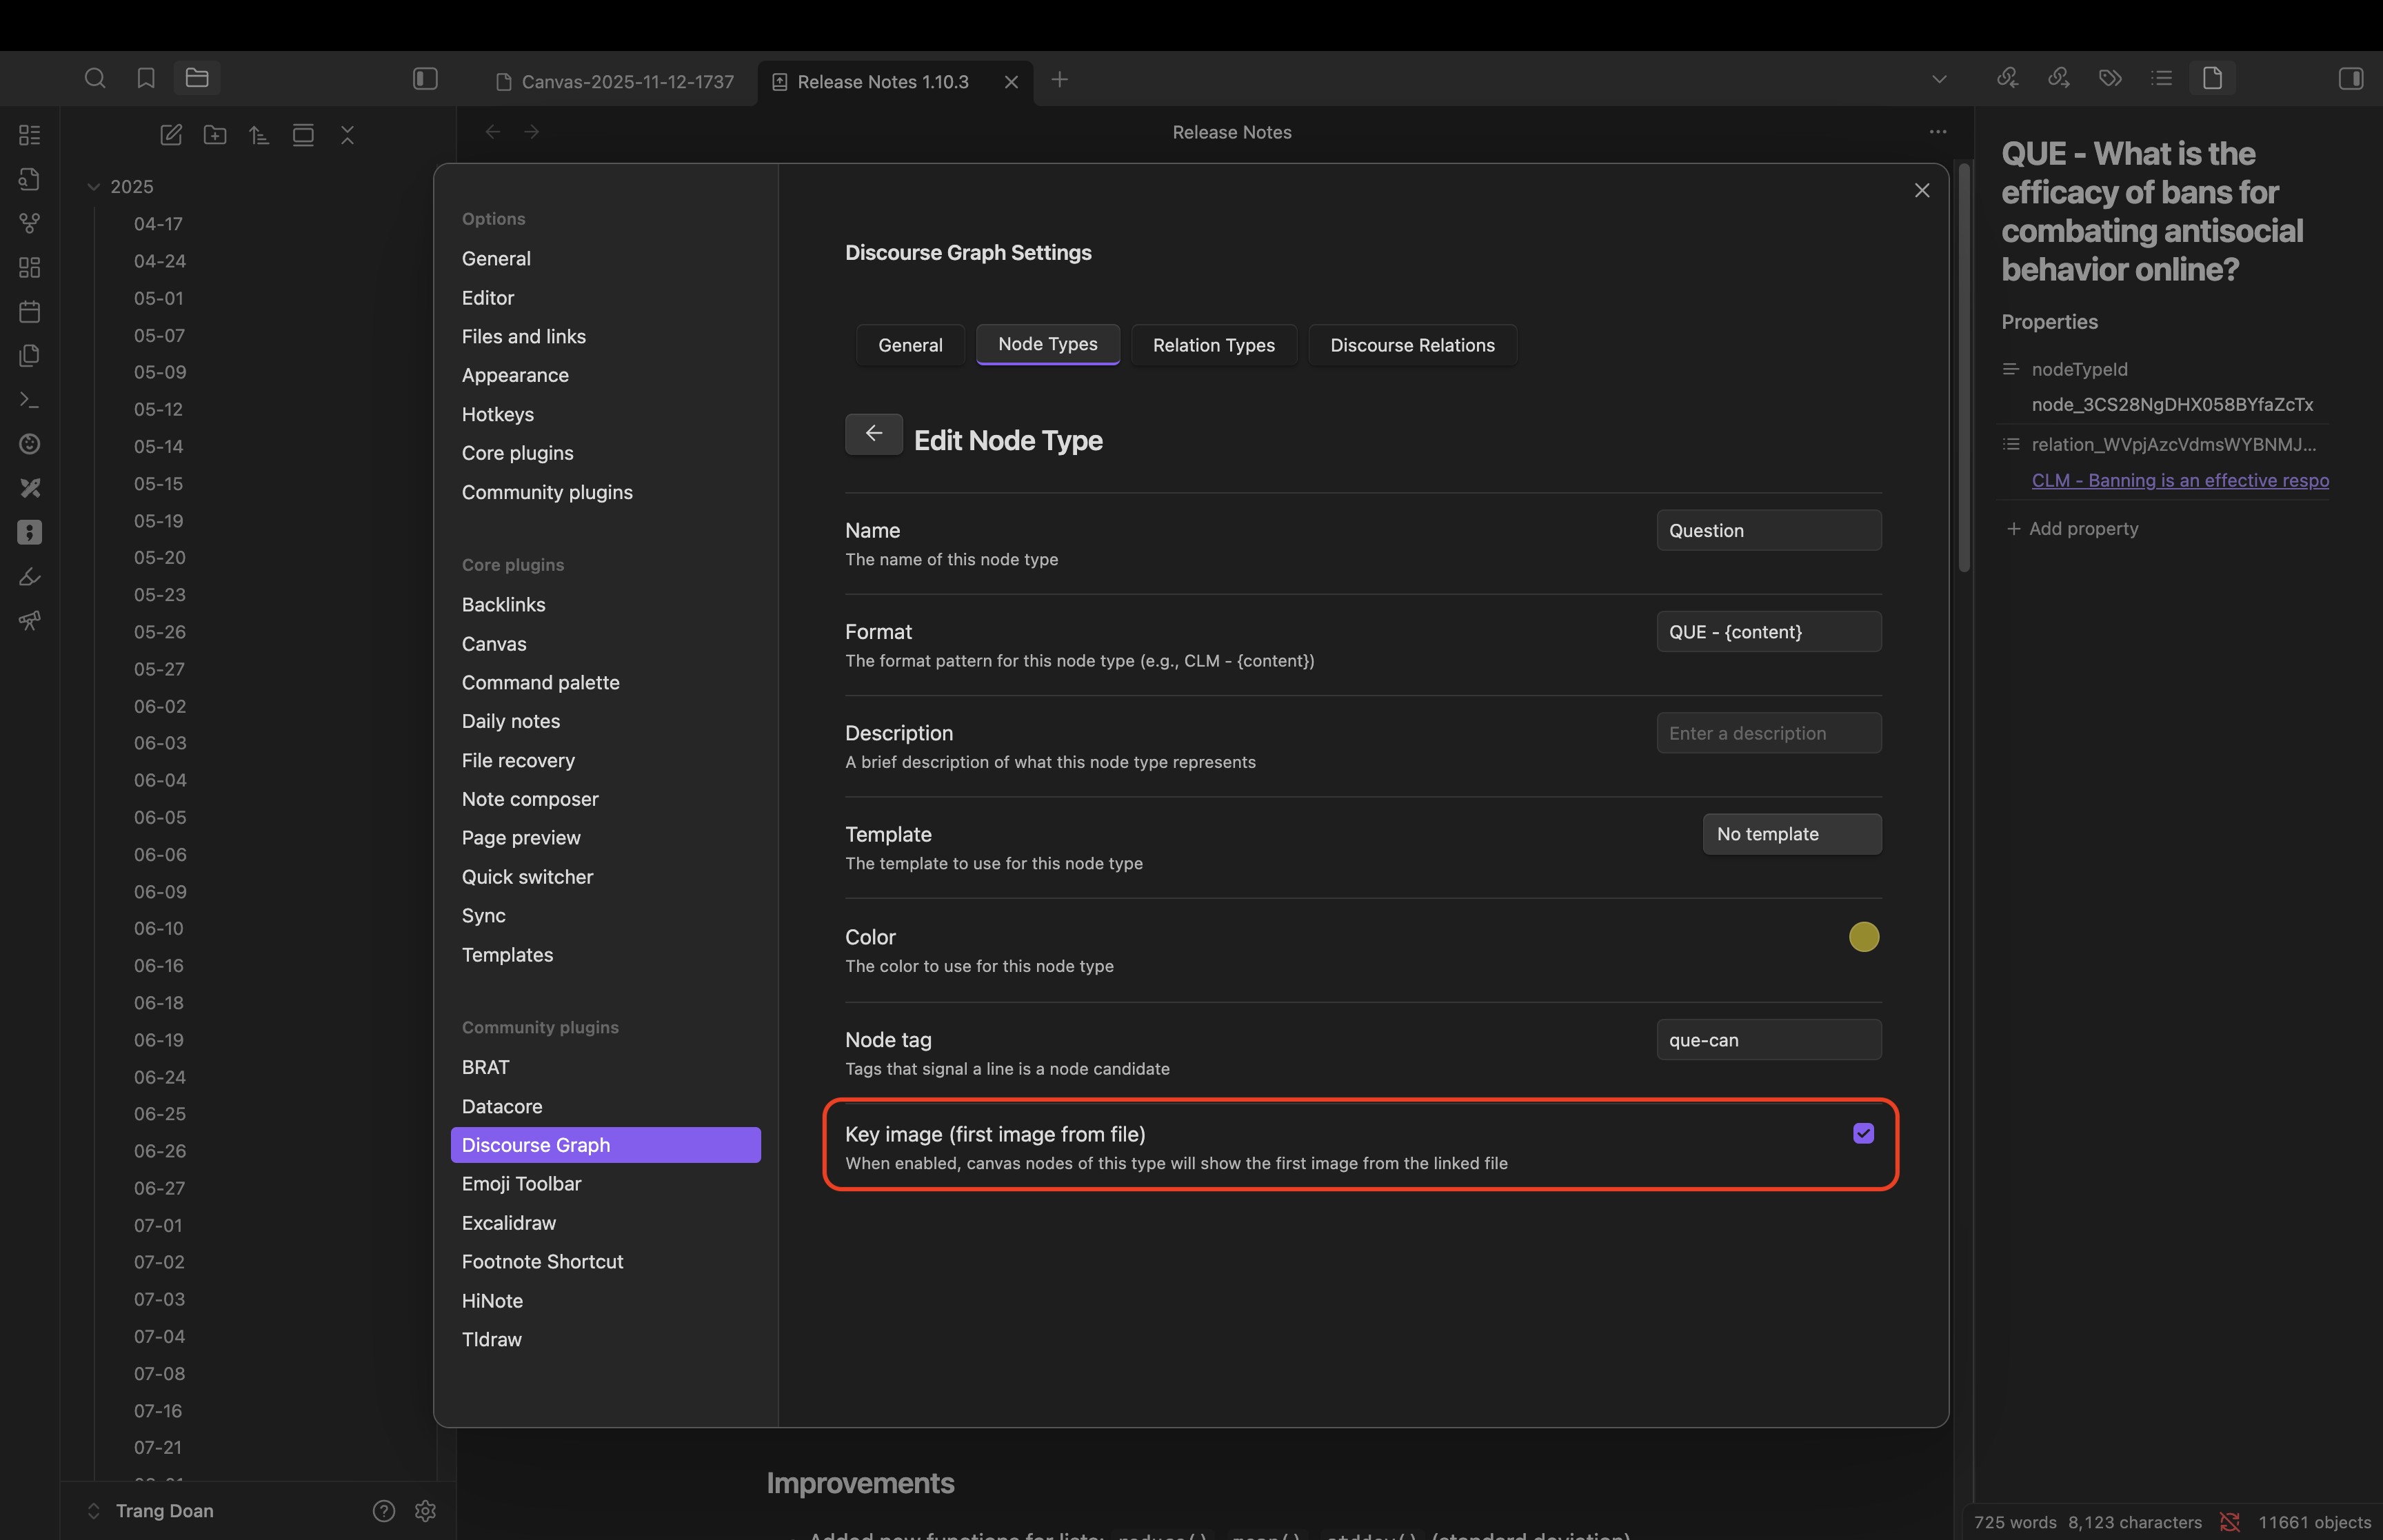Viewport: 2383px width, 1540px height.
Task: Switch to the Relation Types tab
Action: pyautogui.click(x=1213, y=345)
